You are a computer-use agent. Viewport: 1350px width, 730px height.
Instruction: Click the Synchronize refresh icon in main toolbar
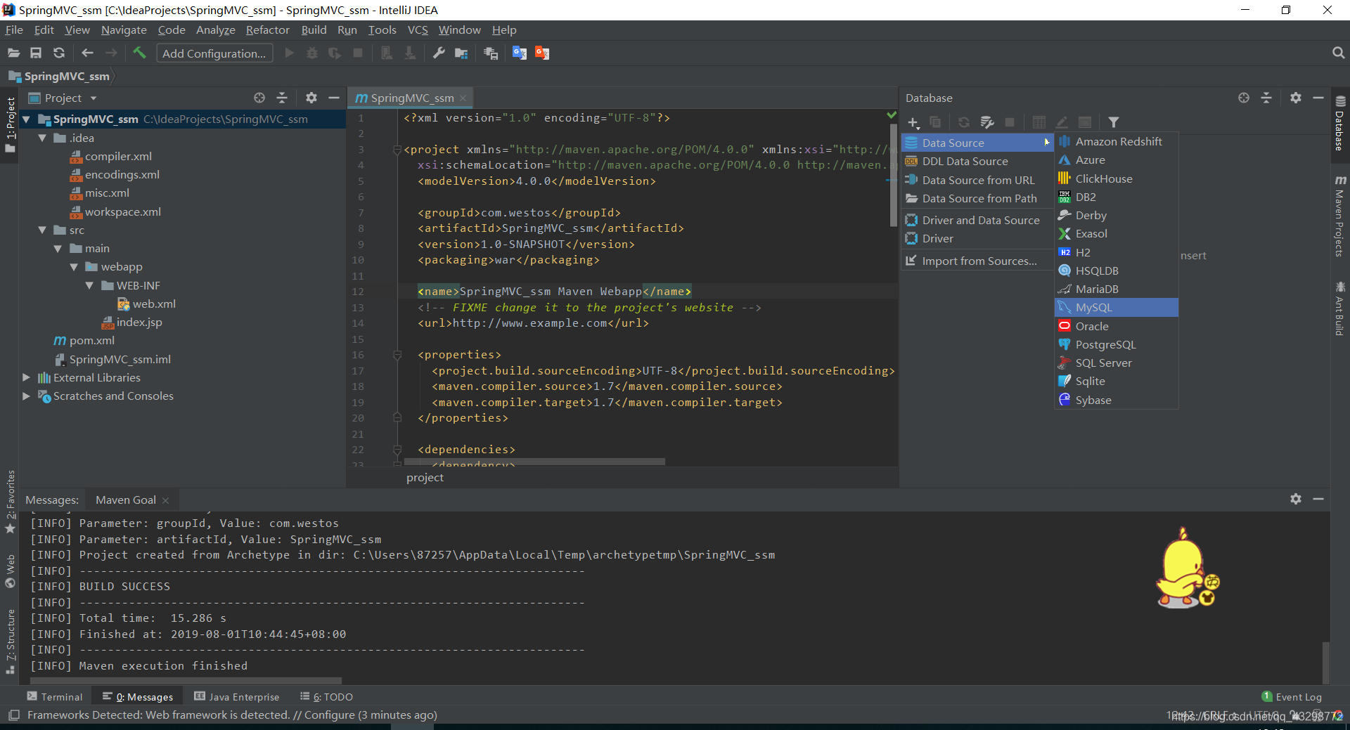59,53
